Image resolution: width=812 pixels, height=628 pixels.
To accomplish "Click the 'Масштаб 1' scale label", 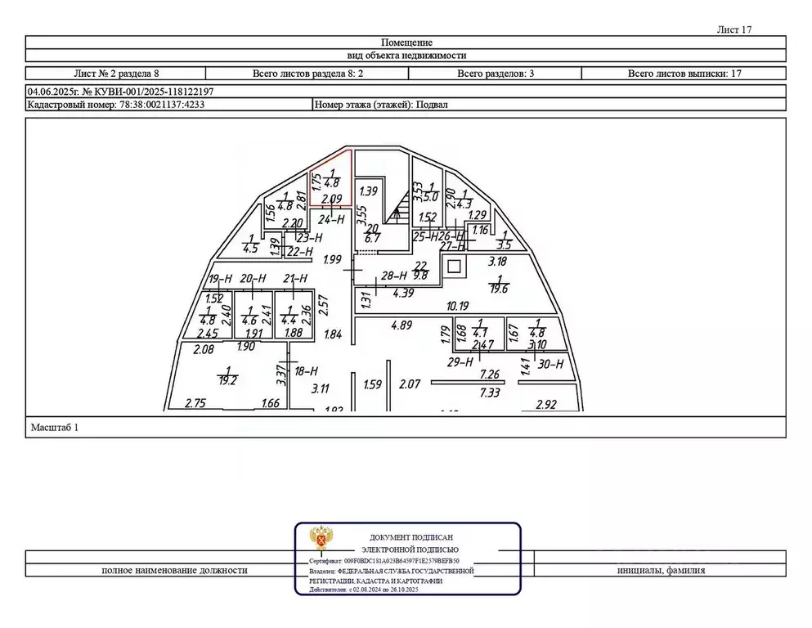I will [x=55, y=427].
